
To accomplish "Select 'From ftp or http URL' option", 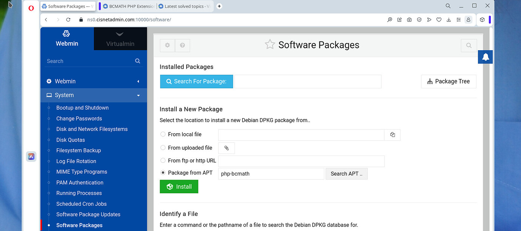I will tap(163, 160).
